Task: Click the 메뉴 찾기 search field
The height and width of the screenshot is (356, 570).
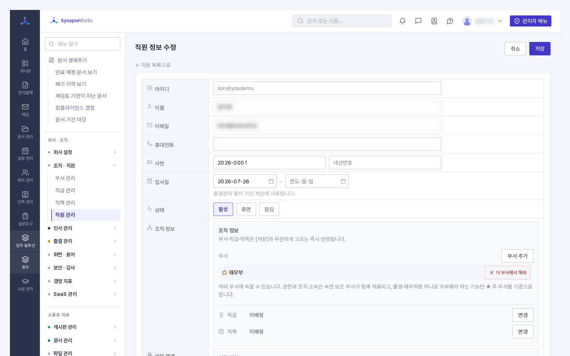Action: pos(82,44)
